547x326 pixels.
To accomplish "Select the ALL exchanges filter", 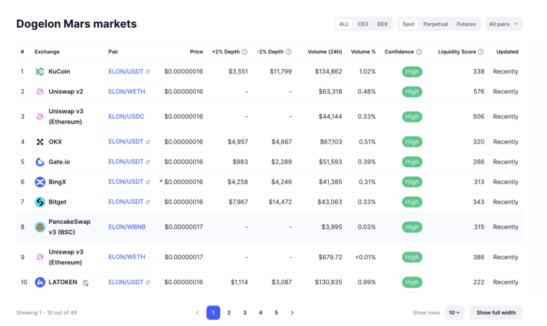I will point(344,24).
